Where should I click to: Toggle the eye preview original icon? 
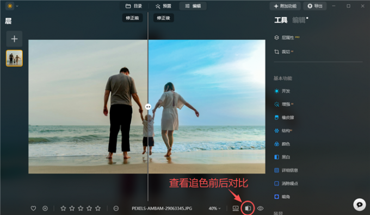260,208
